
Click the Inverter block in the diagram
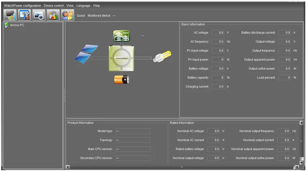click(121, 58)
